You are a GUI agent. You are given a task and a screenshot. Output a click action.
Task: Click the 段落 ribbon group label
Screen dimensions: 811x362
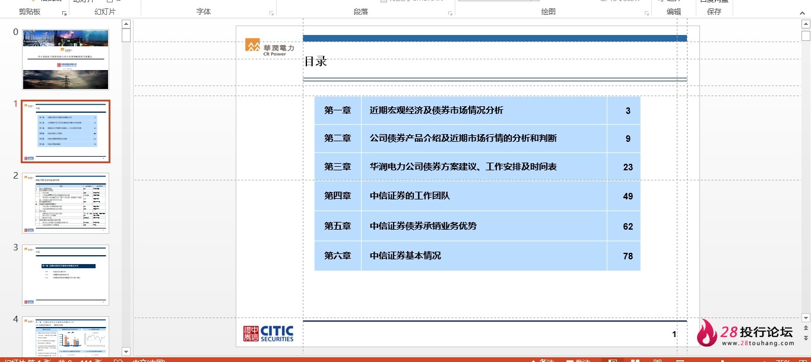click(x=361, y=12)
